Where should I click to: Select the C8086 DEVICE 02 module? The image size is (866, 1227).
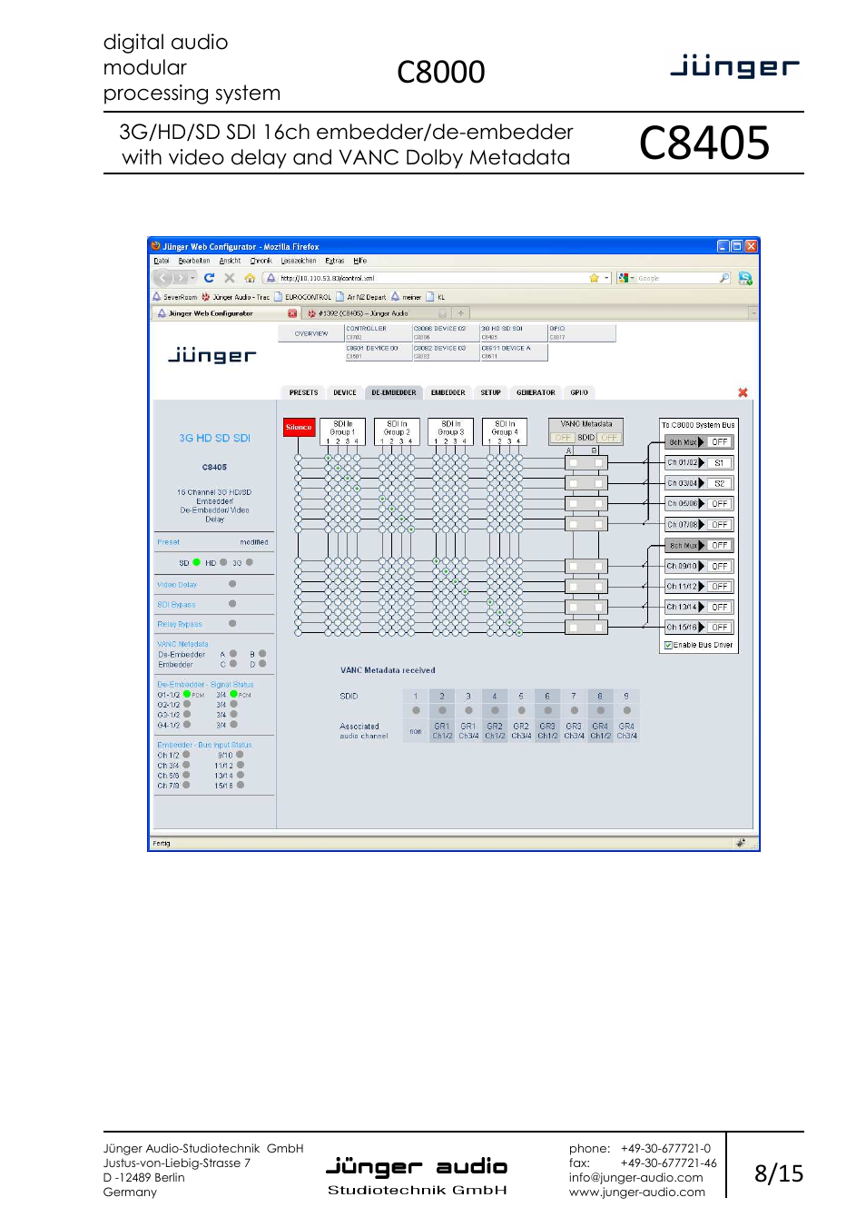tap(446, 332)
